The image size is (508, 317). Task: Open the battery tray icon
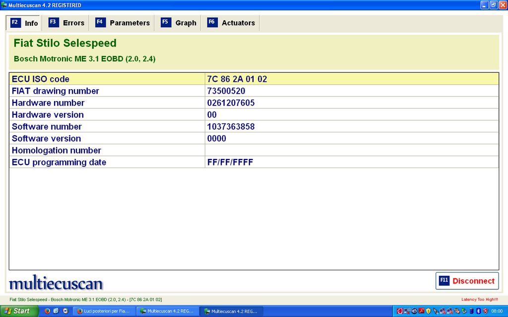[471, 311]
